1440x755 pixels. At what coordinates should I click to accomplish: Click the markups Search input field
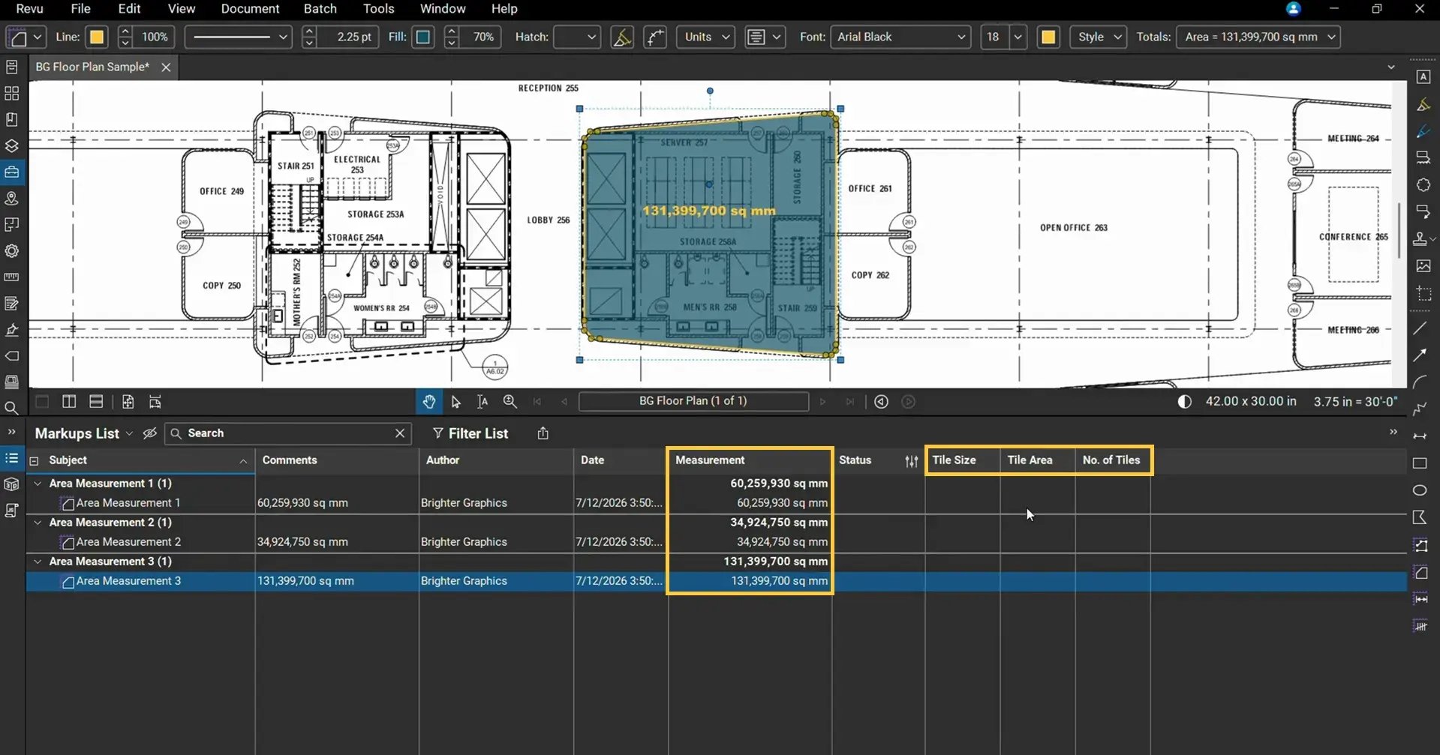(x=289, y=433)
